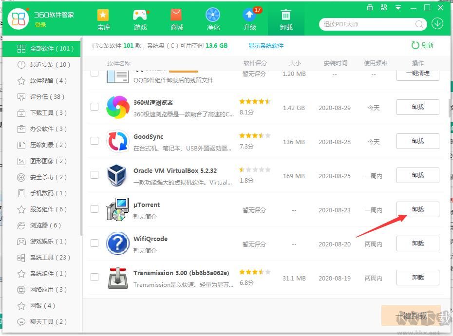
Task: Open the 升级 upgrade tab
Action: [x=250, y=19]
